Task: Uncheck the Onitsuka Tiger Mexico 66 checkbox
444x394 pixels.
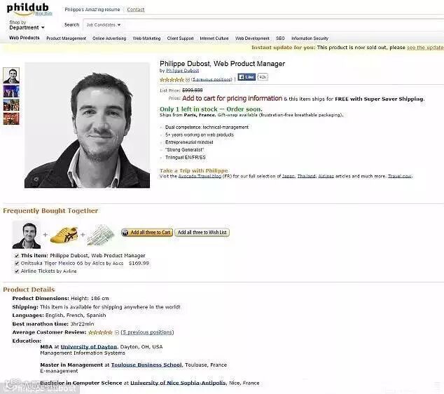Action: click(17, 264)
